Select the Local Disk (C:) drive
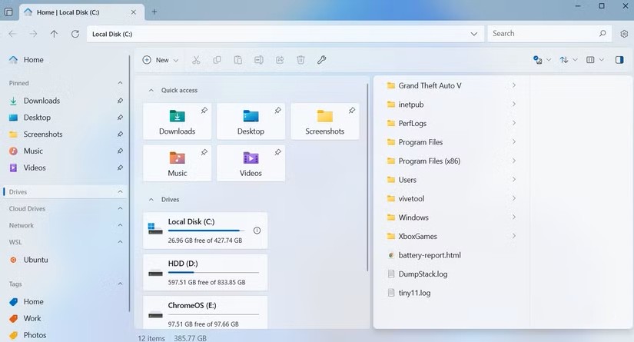 coord(205,231)
